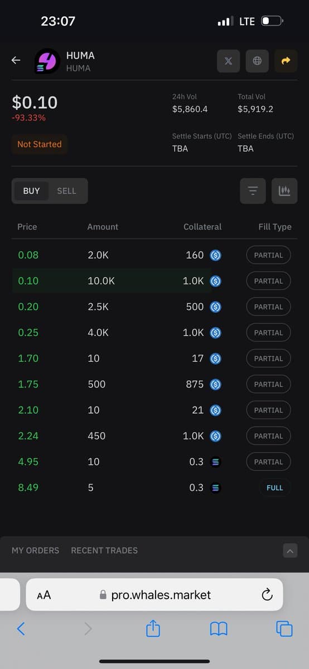Tap the -93.33% change value
The image size is (309, 669).
click(x=29, y=118)
